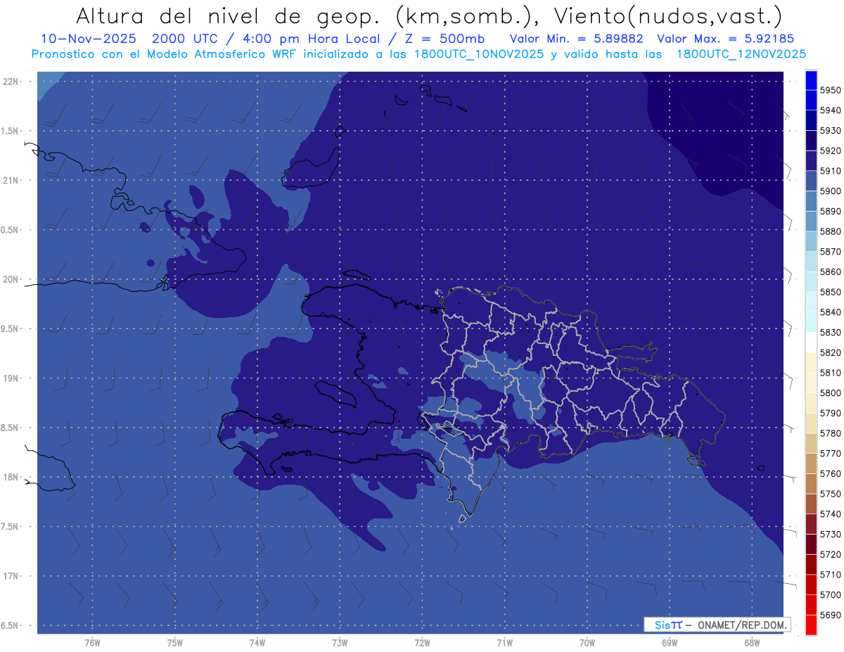The height and width of the screenshot is (652, 844).
Task: Click the 5850 legend value
Action: (x=830, y=292)
